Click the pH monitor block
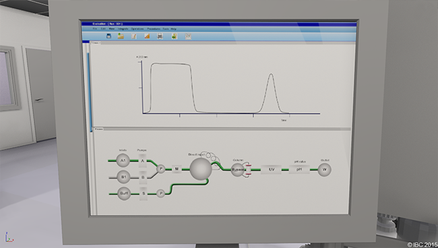438x248 pixels. click(x=299, y=169)
